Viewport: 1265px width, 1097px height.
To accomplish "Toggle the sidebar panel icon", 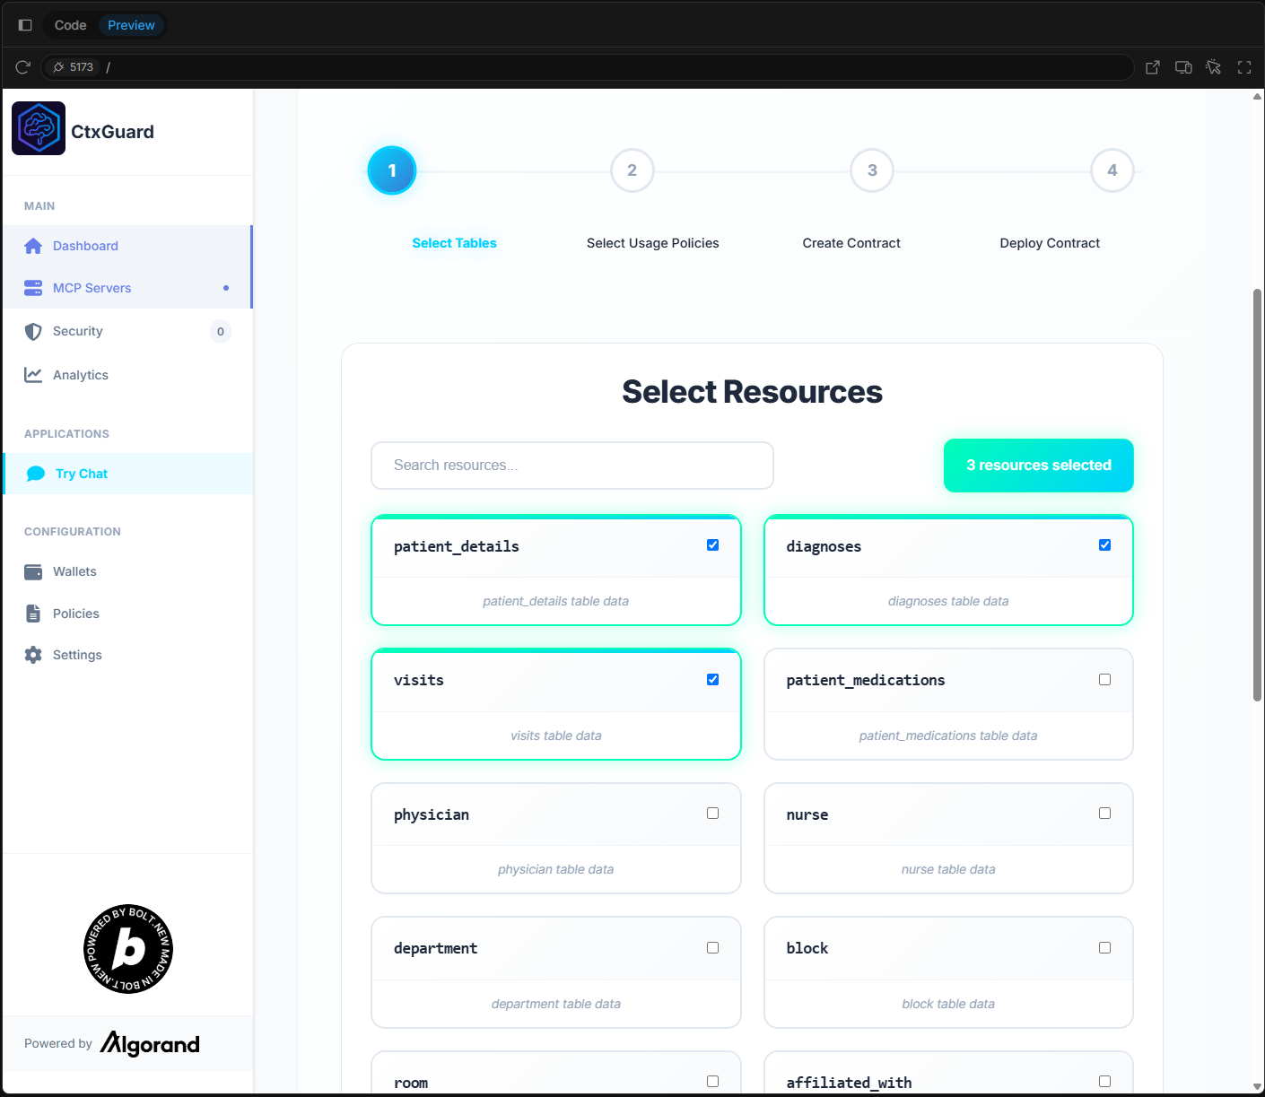I will [25, 25].
